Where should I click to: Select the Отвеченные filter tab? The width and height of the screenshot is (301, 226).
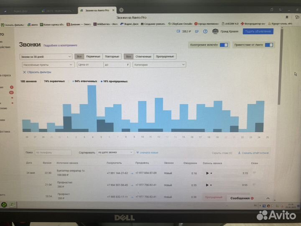143,56
